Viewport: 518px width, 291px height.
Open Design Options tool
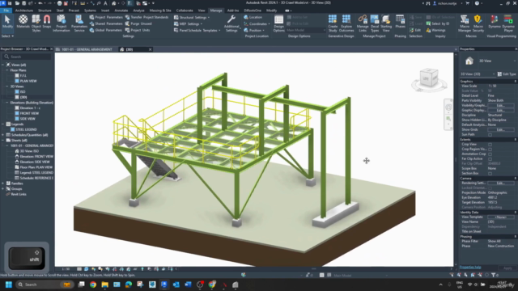click(278, 23)
